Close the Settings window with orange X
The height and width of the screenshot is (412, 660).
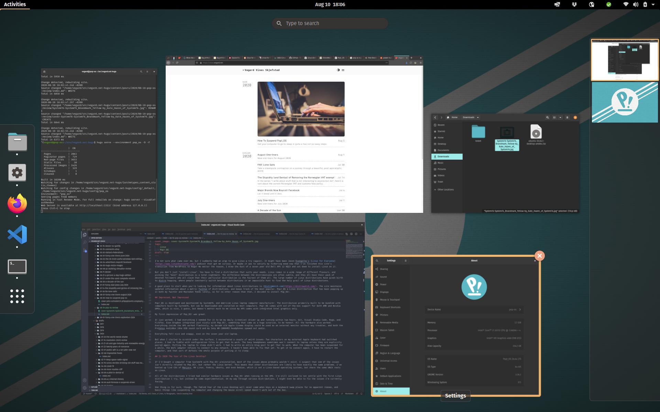539,256
